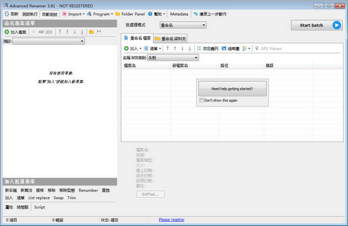This screenshot has height=226, width=348.
Task: Sort by 路徑 path column header
Action: tap(241, 66)
